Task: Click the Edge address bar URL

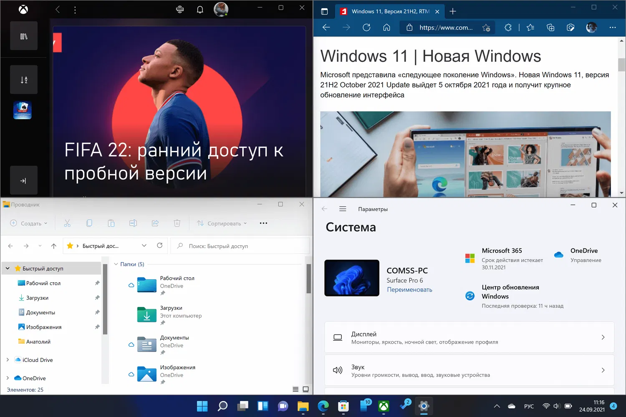Action: tap(446, 28)
